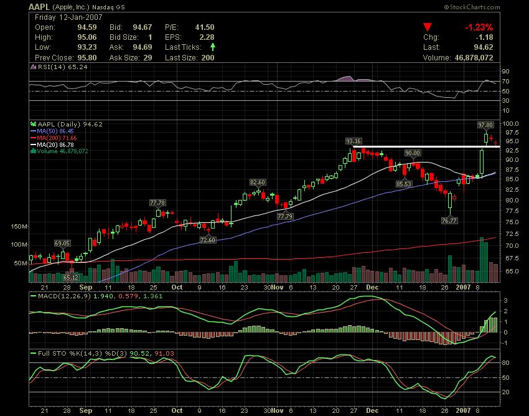Click the green up arrow beside Last Ticks

[x=213, y=47]
